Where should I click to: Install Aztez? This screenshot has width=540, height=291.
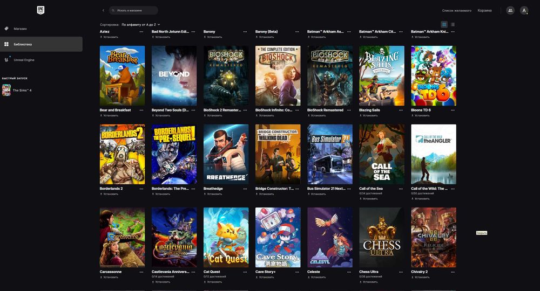coord(109,37)
